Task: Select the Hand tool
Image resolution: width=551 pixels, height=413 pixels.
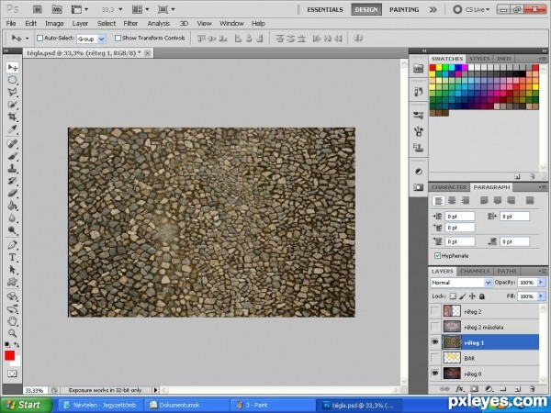Action: [x=12, y=320]
